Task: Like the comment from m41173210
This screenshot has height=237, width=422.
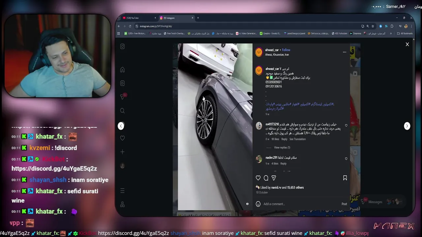Action: pos(346,125)
